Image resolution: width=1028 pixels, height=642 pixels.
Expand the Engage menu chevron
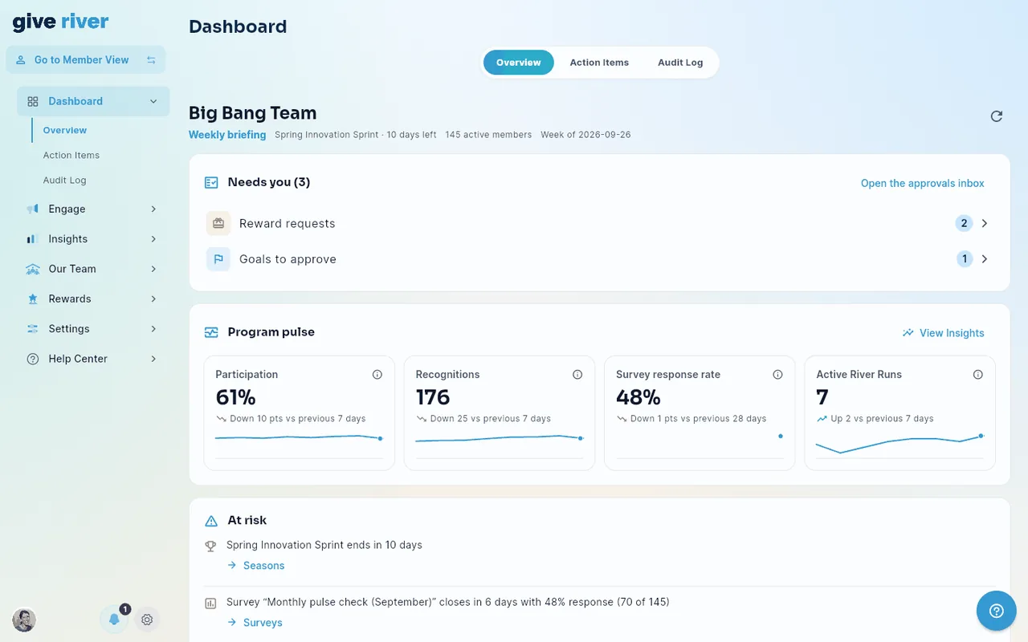coord(153,209)
